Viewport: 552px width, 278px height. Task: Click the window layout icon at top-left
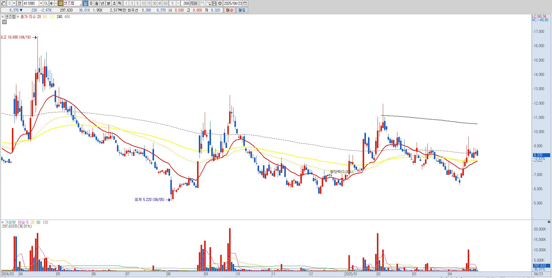4,3
